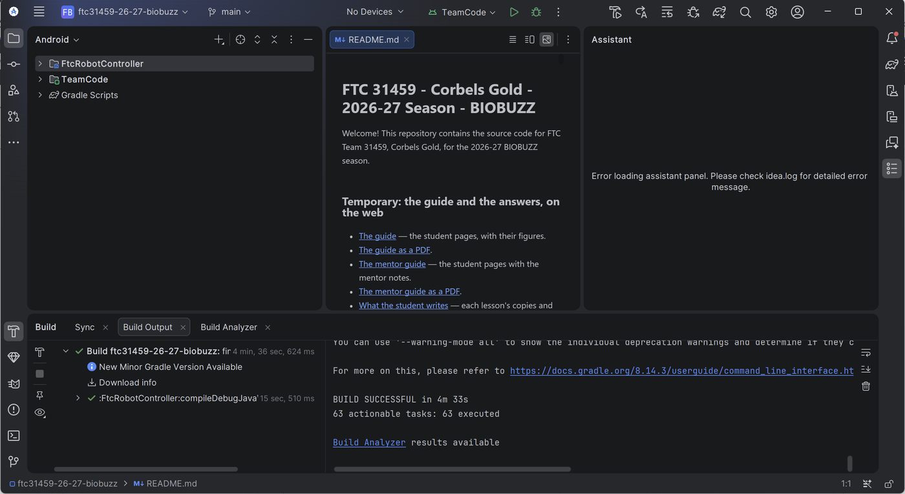Click the Build Analyzer link in output

pyautogui.click(x=369, y=443)
